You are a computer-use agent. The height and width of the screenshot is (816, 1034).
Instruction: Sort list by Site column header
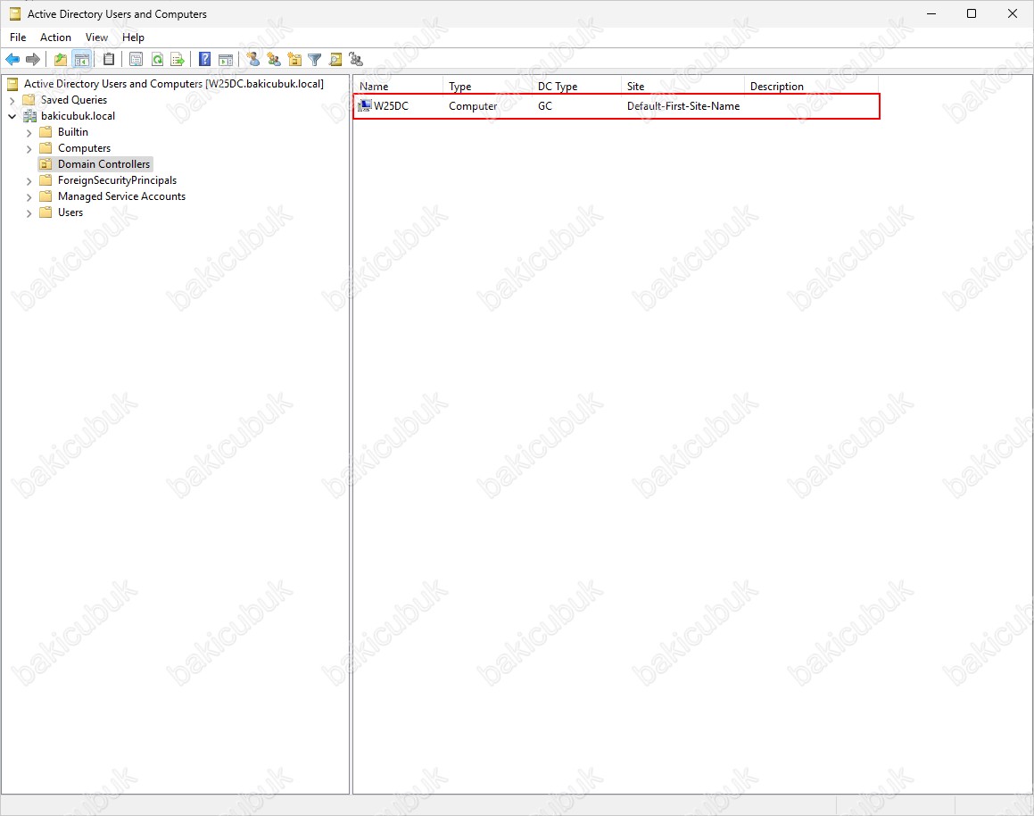[x=682, y=87]
